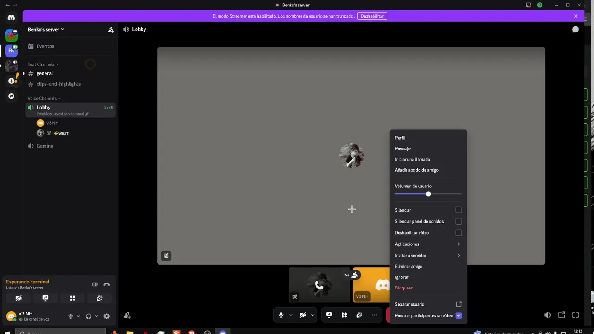Image resolution: width=594 pixels, height=334 pixels.
Task: Open soundboard icon in the voice panel
Action: [99, 298]
